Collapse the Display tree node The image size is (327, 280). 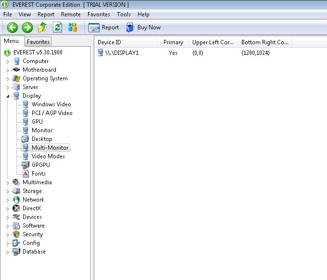click(x=8, y=96)
